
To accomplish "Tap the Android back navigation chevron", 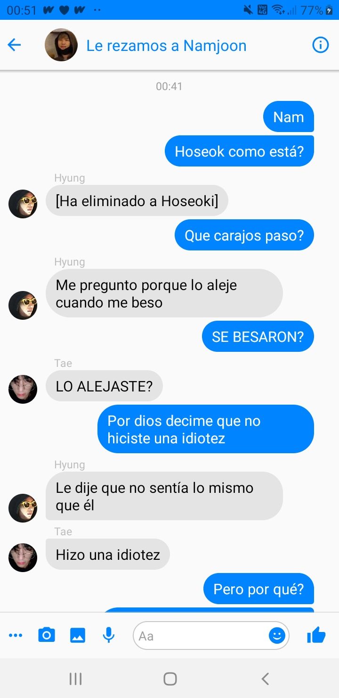I will point(265,679).
